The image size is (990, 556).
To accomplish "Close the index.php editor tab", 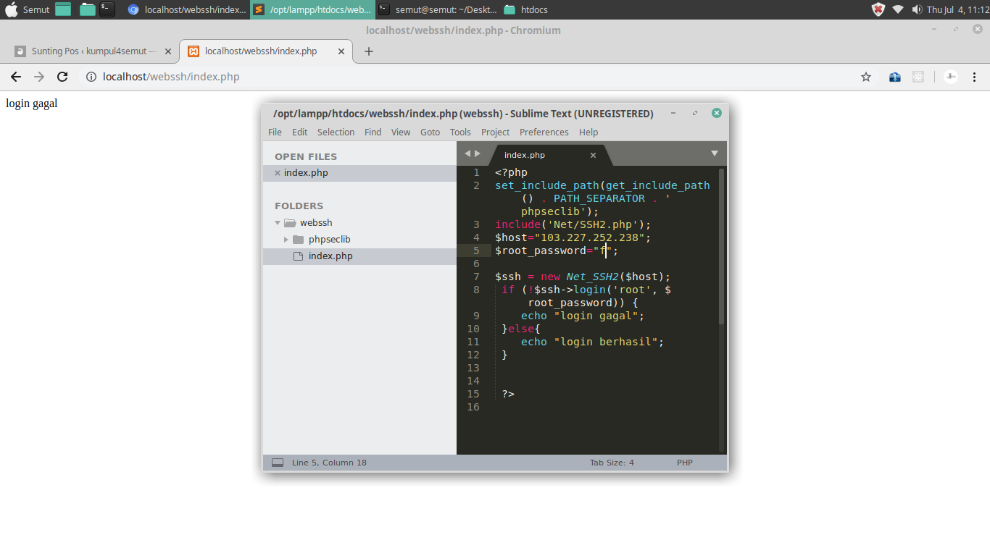I will 593,155.
